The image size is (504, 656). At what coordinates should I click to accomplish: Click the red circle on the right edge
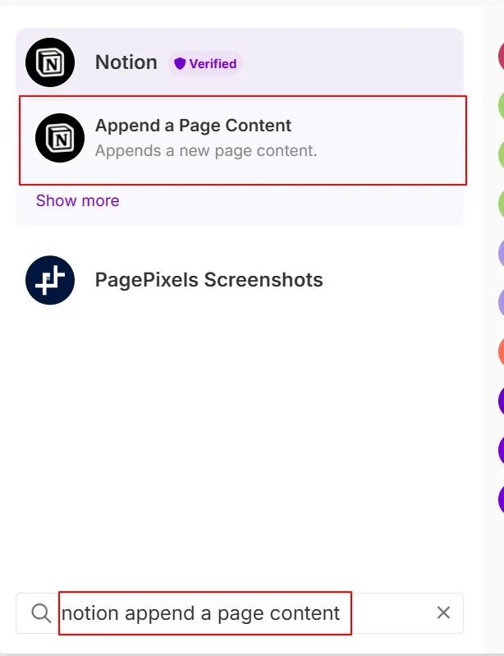[x=501, y=54]
